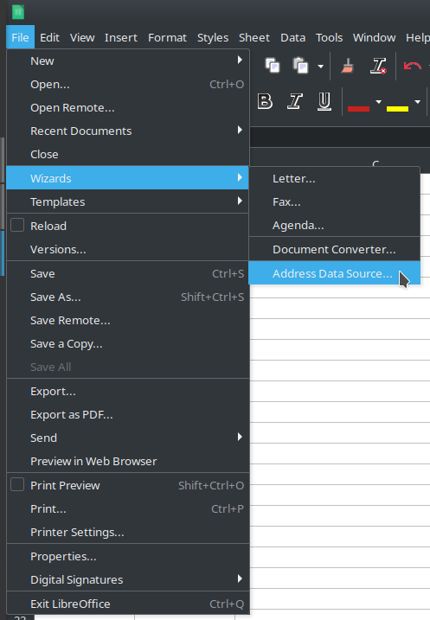Toggle Italic formatting icon
430x620 pixels.
(294, 101)
